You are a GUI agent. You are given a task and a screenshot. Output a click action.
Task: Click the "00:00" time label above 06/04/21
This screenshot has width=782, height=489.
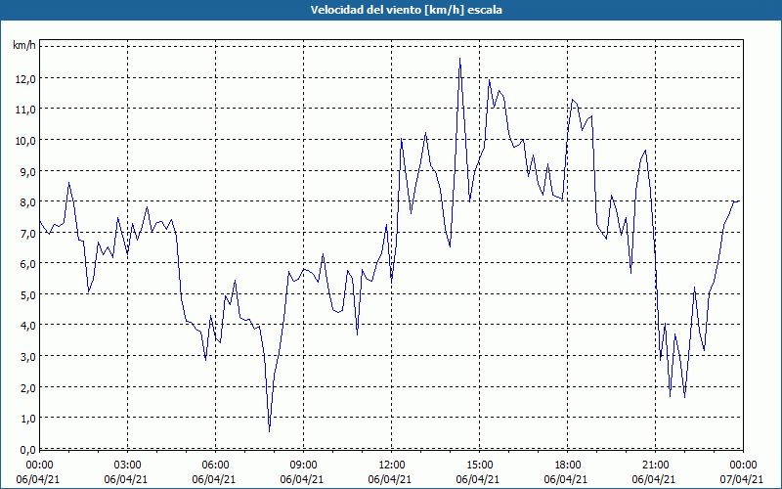click(39, 466)
